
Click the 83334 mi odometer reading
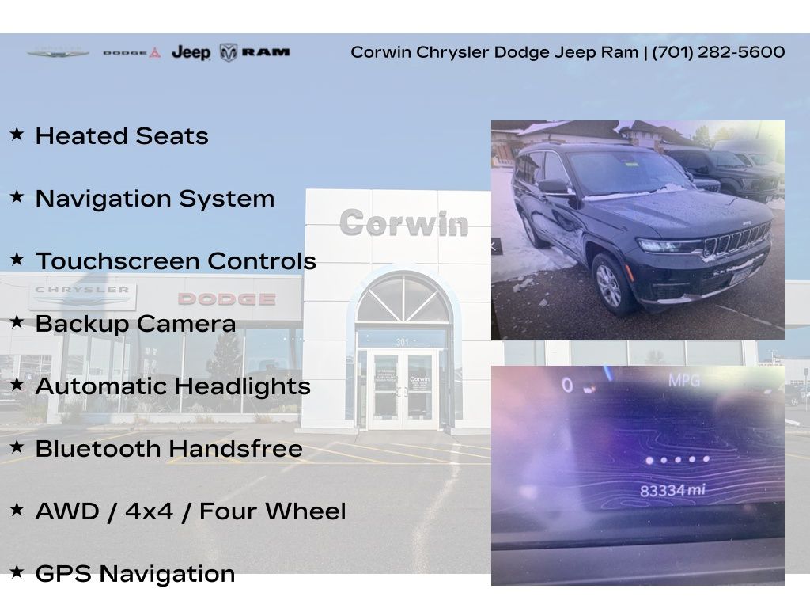coord(672,490)
